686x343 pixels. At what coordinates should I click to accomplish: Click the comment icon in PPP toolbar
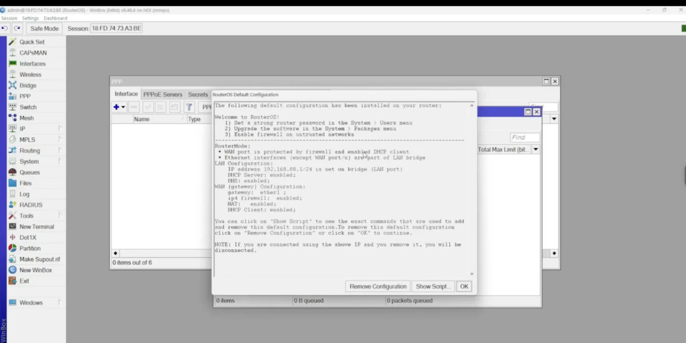pyautogui.click(x=174, y=107)
